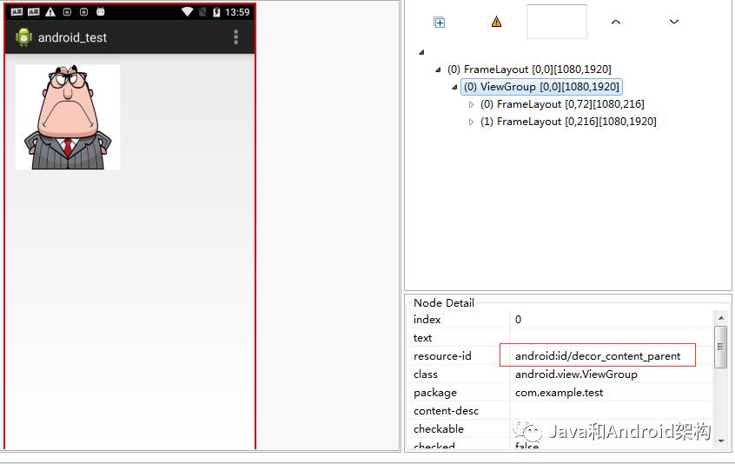Click the android_test title text
Viewport: 735px width, 464px height.
point(72,37)
